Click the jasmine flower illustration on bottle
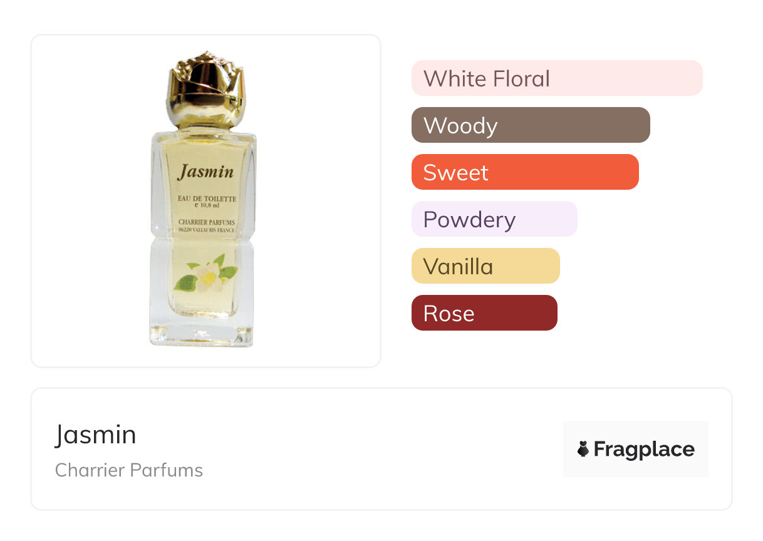Image resolution: width=763 pixels, height=541 pixels. pos(207,276)
